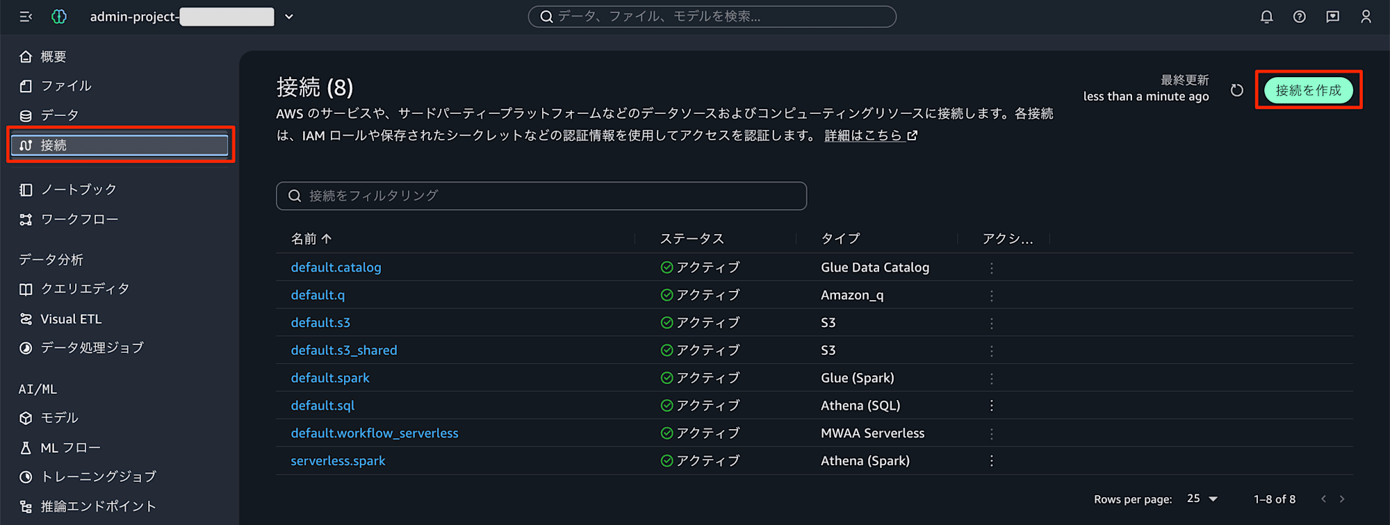Open the user profile icon
Image resolution: width=1390 pixels, height=525 pixels.
[x=1366, y=17]
